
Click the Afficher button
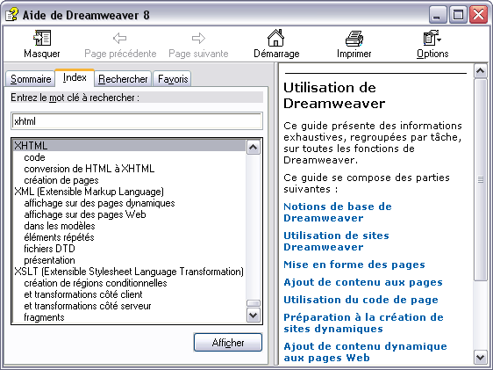[228, 342]
